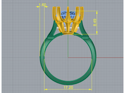The width and height of the screenshot is (125, 93).
Task: Click the 8.49 dimension text
Action: [x=95, y=22]
